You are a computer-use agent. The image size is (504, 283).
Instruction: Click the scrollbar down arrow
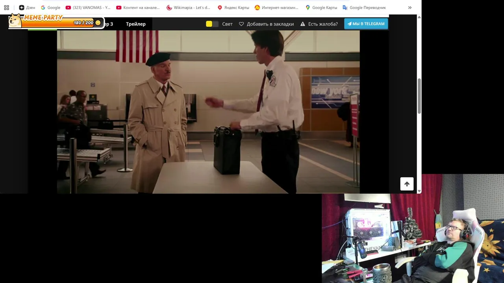(x=419, y=191)
